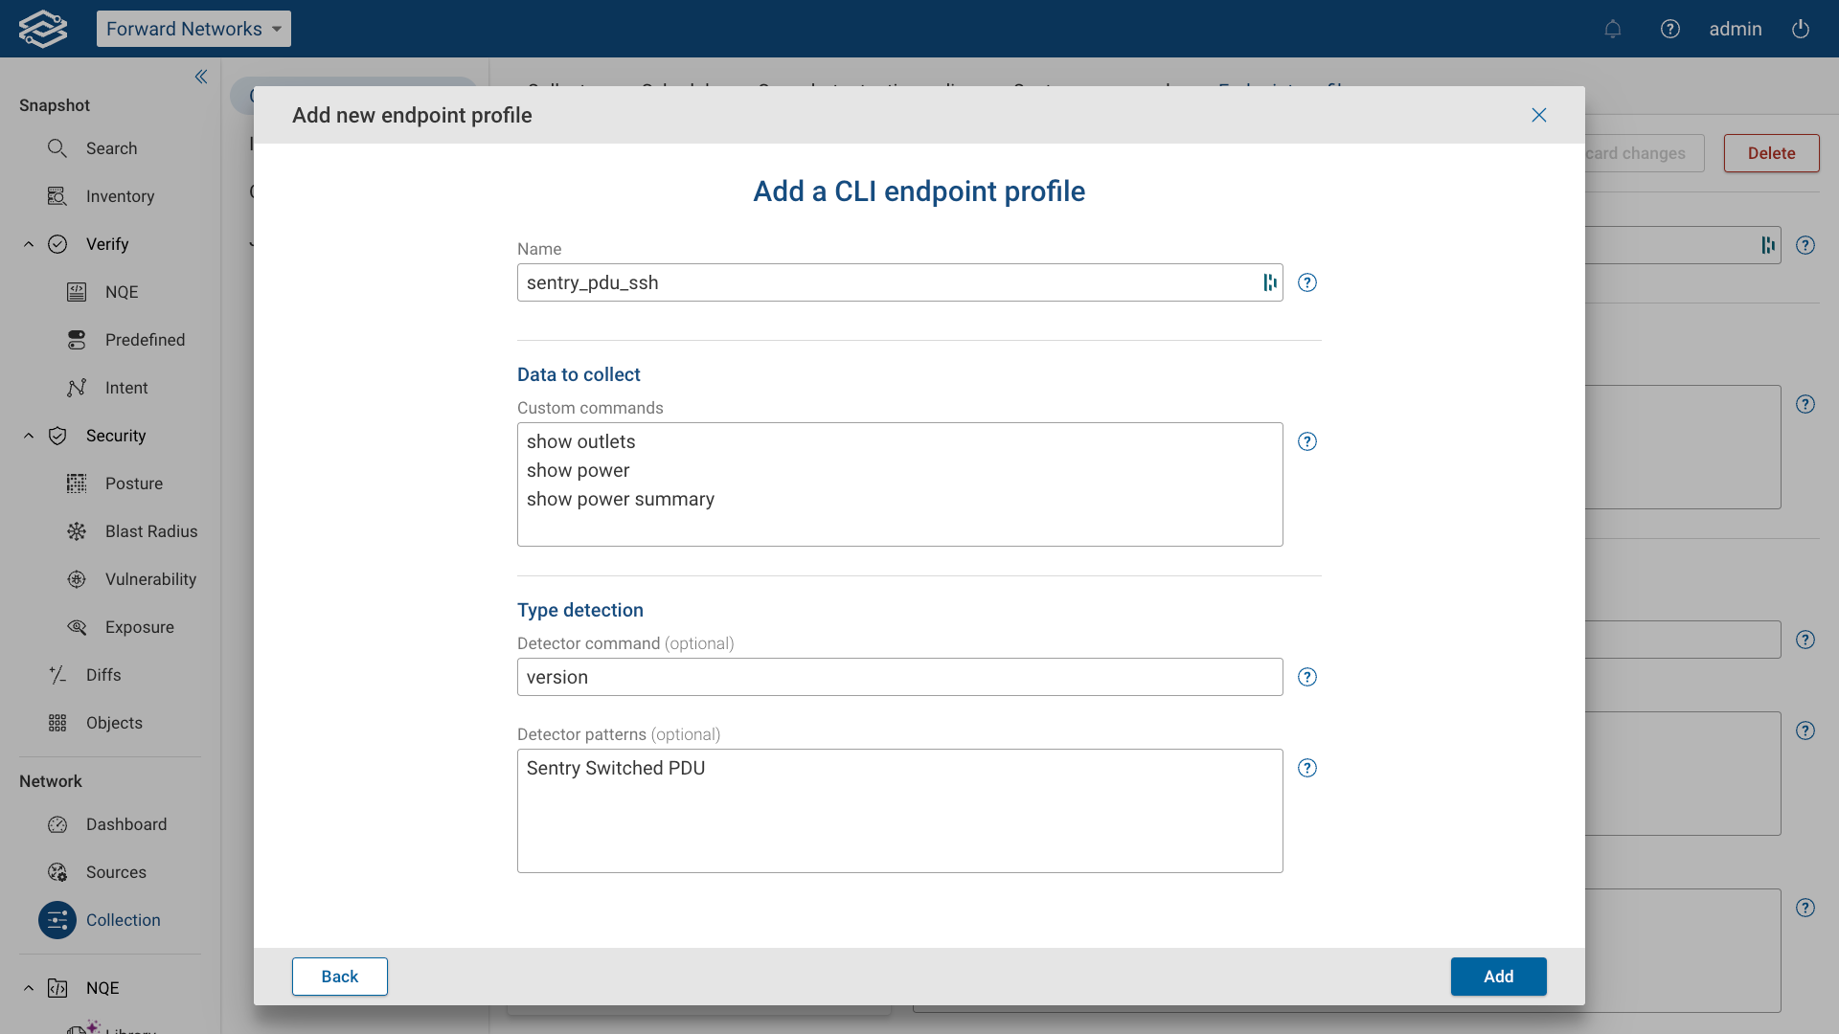Click the notification bell icon

(1613, 29)
